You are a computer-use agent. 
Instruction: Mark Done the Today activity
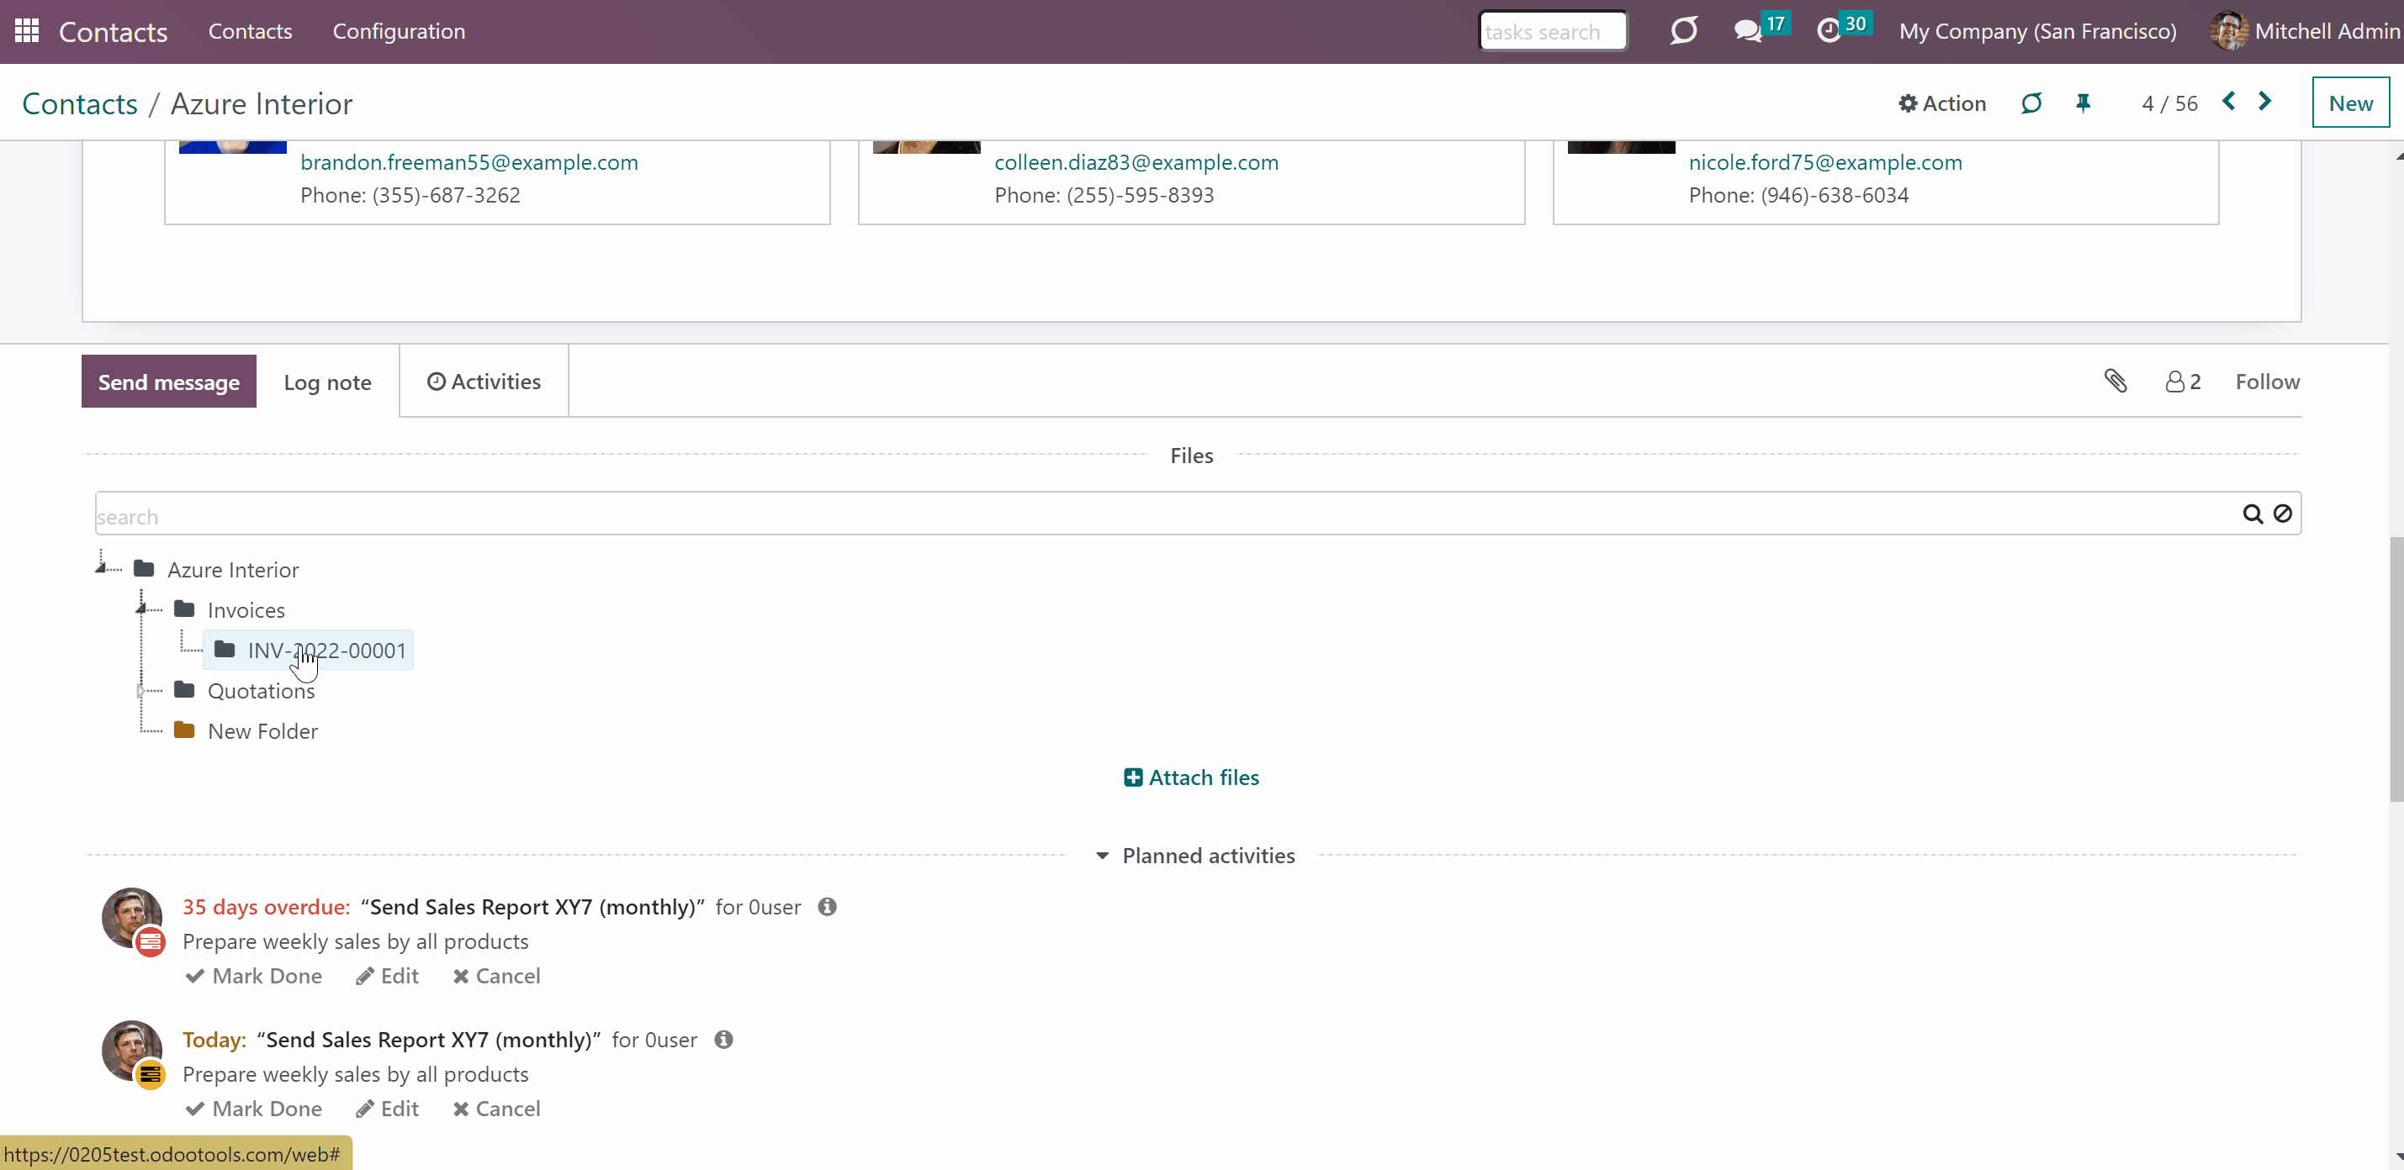(254, 1108)
